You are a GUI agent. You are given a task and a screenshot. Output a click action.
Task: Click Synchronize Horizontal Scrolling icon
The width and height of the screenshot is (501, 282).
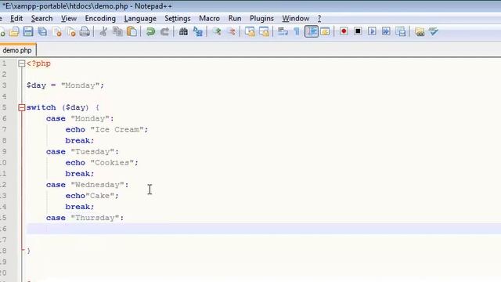pos(265,31)
